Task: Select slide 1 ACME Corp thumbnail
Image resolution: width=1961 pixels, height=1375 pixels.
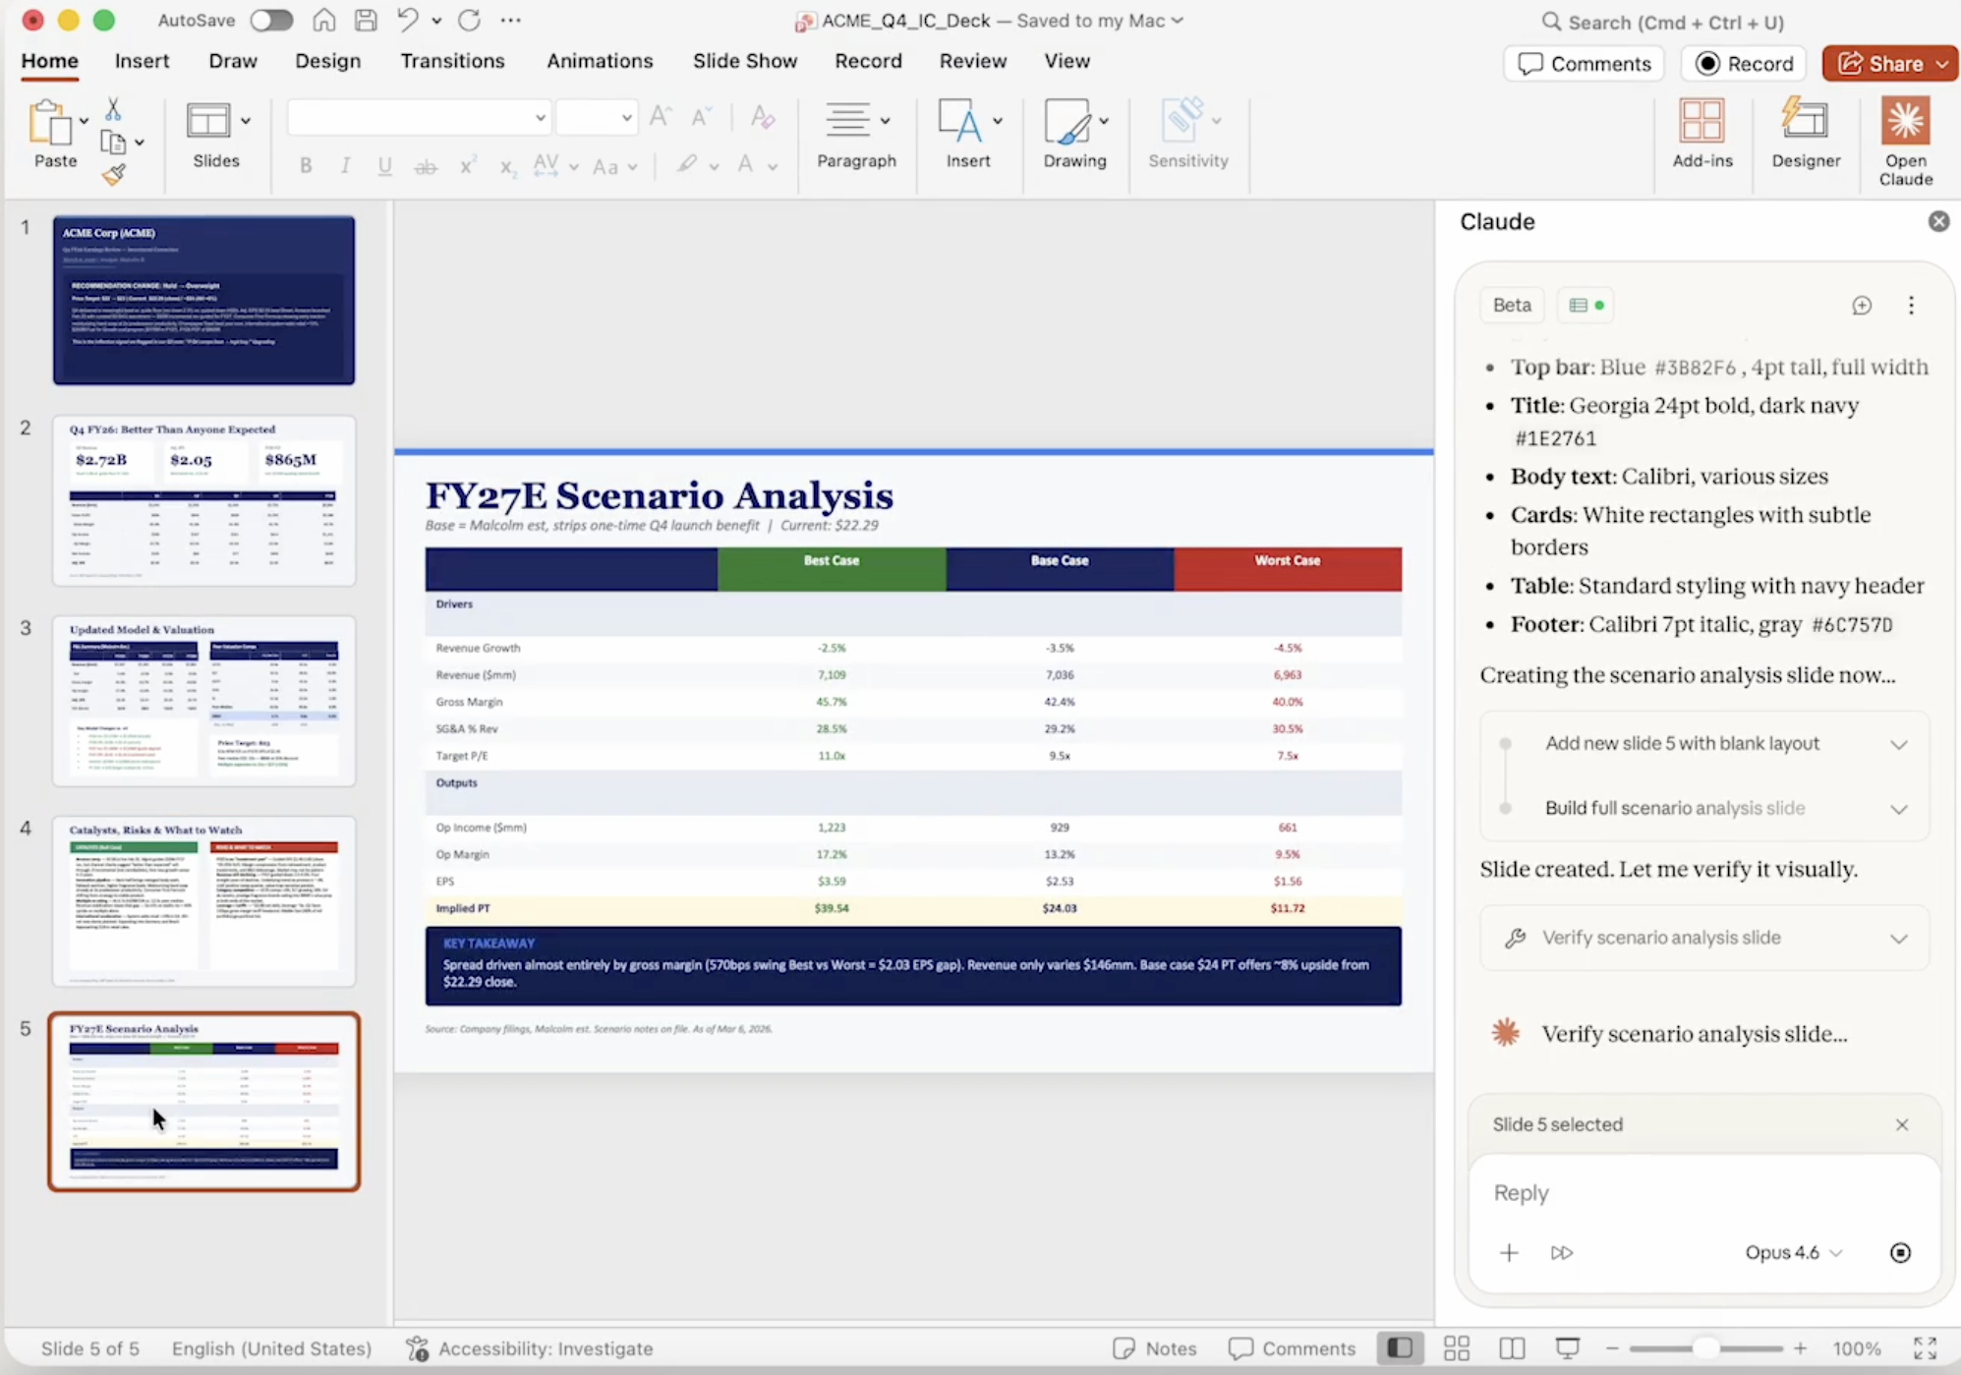Action: [203, 300]
